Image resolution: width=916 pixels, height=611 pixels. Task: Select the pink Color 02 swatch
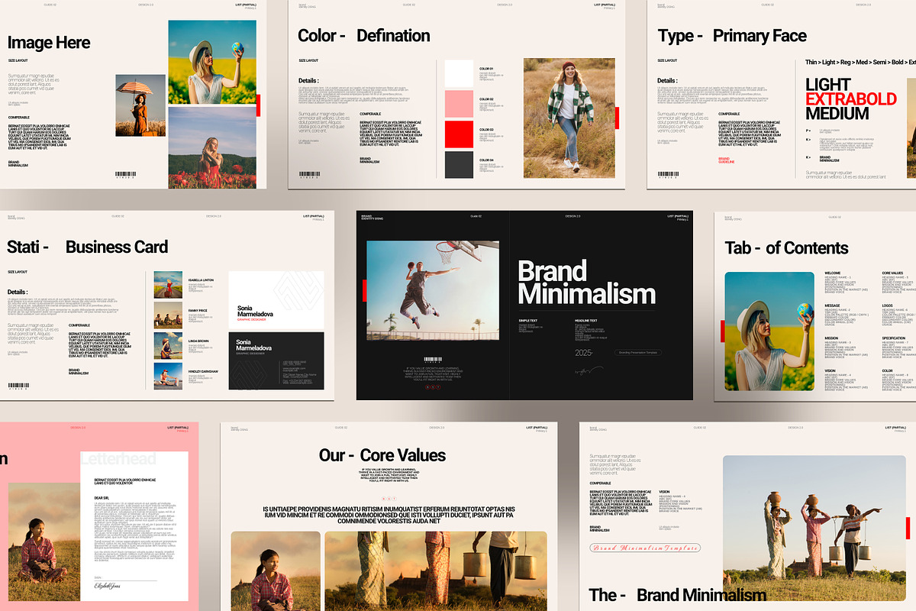(459, 104)
